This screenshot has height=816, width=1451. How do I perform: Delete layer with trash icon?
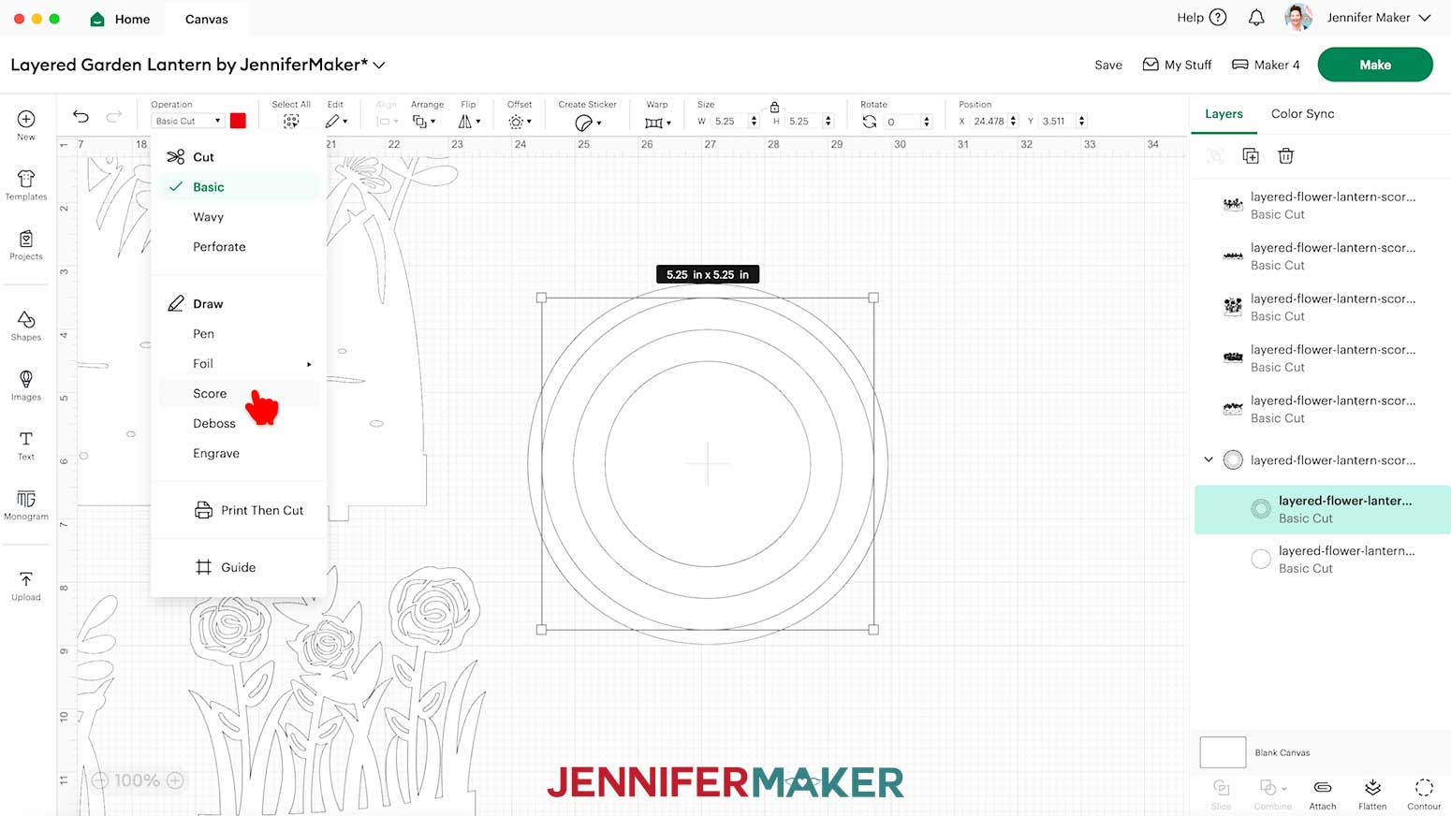(x=1286, y=155)
